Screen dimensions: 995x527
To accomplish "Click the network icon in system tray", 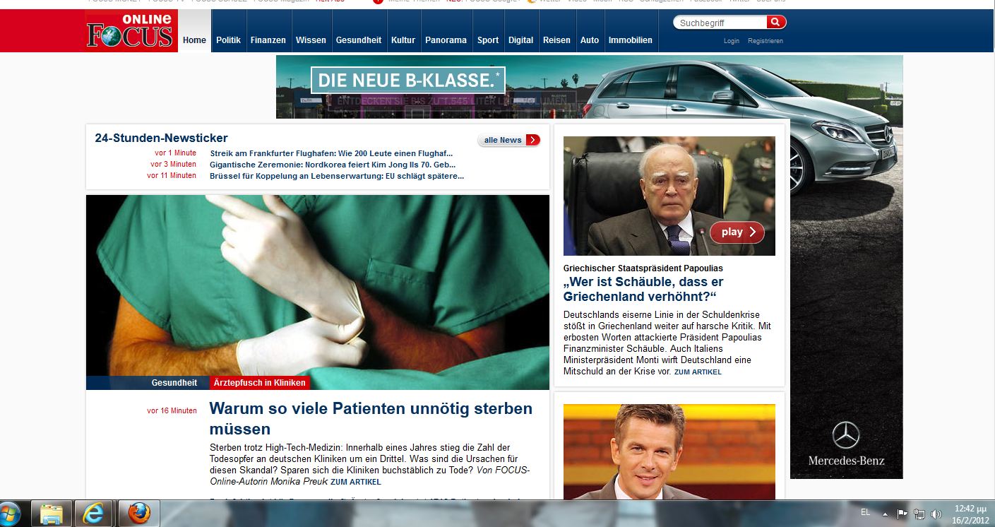I will [919, 514].
